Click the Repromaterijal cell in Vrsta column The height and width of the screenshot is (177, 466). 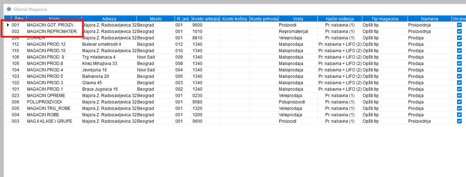(x=293, y=31)
